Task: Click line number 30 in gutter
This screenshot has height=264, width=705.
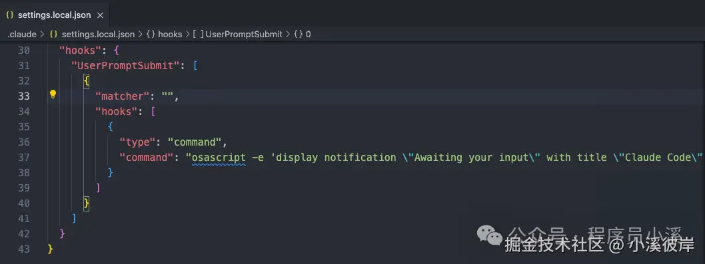Action: [24, 51]
